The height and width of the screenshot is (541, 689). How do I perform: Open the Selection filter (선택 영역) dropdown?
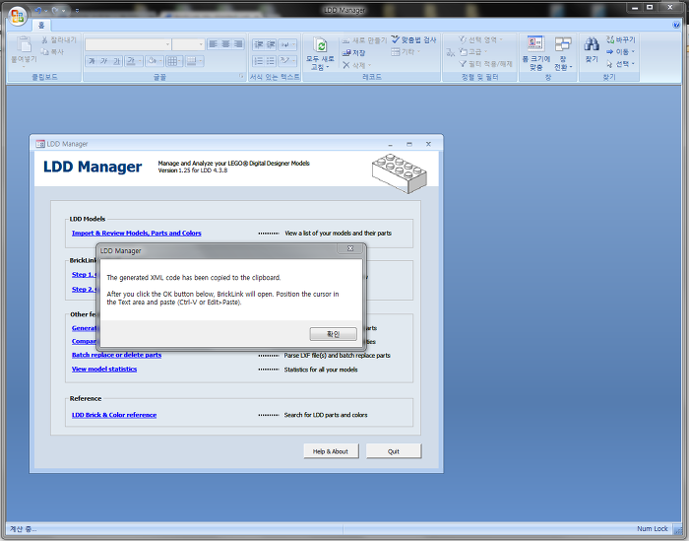pos(480,40)
